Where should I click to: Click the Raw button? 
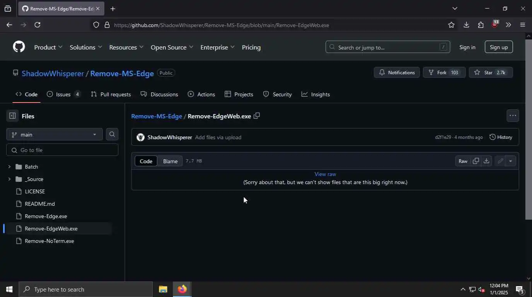(x=463, y=161)
